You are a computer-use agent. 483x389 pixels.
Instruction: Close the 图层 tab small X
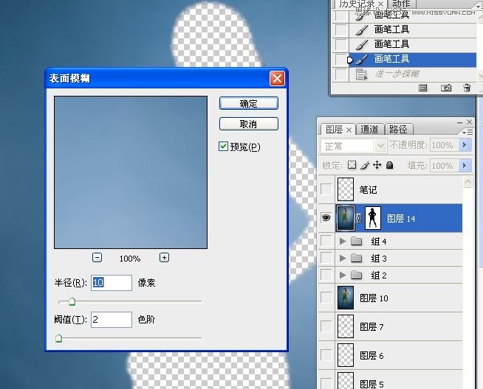(349, 130)
